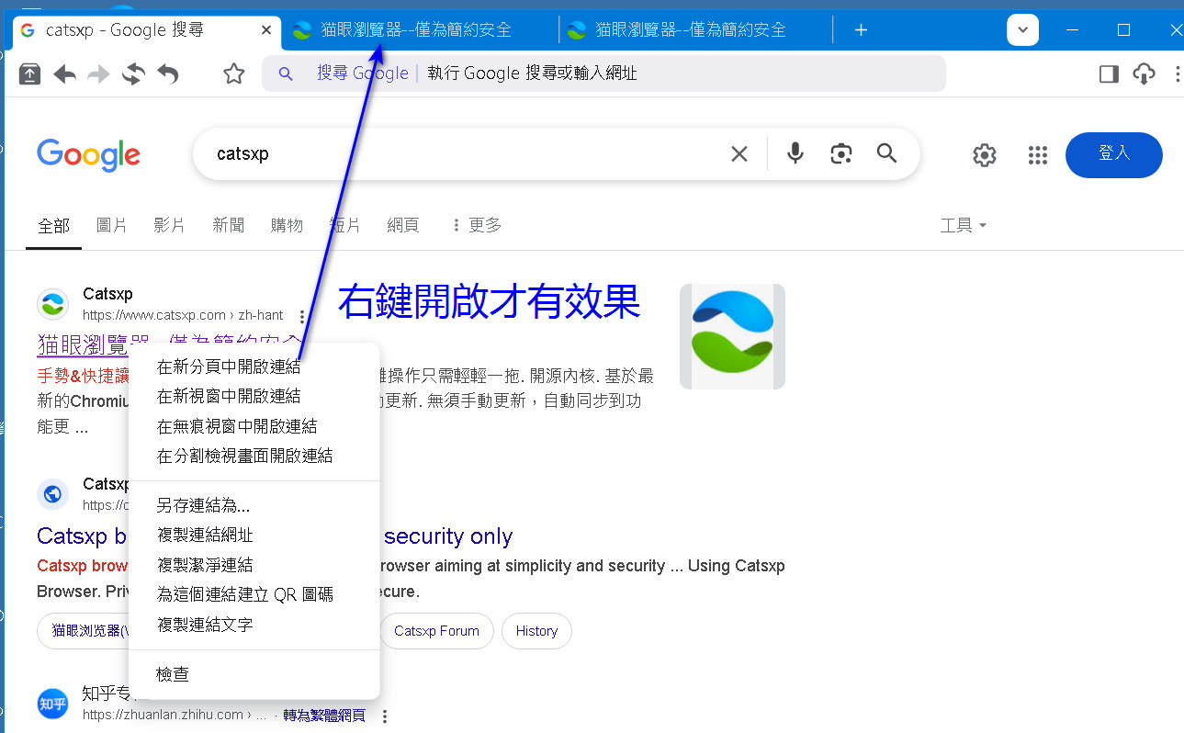Choose 在分割檢視畫面開啟連結
This screenshot has height=733, width=1184.
pos(254,456)
